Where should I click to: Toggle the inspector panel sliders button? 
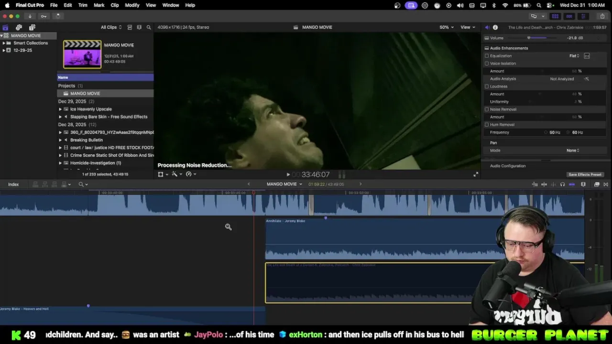click(x=583, y=16)
